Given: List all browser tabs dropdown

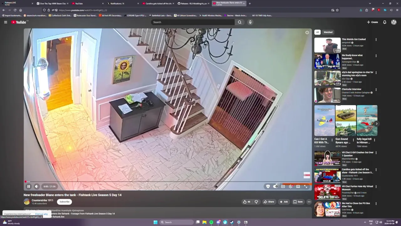Looking at the screenshot, I should coord(370,3).
